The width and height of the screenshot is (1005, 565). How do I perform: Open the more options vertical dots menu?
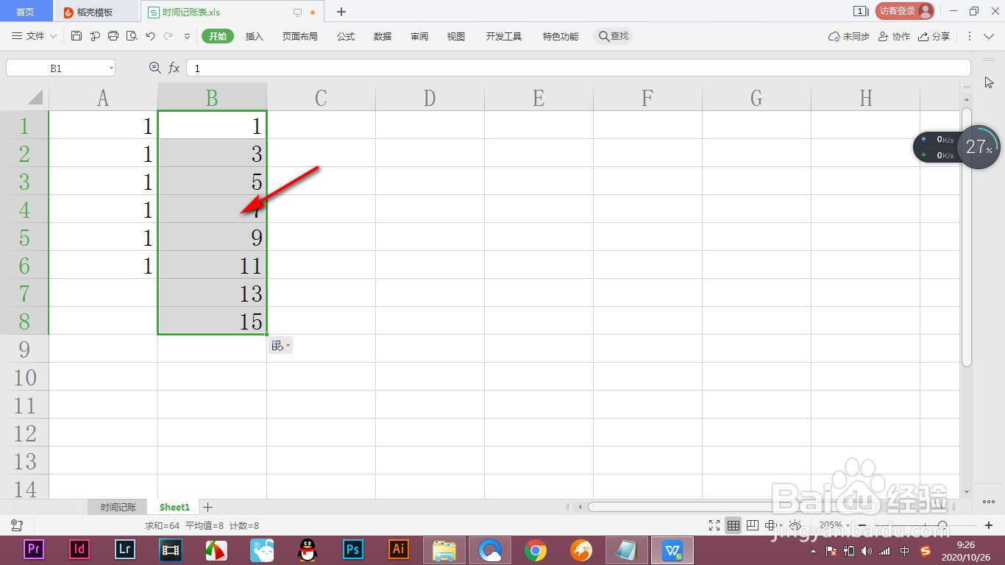point(970,36)
